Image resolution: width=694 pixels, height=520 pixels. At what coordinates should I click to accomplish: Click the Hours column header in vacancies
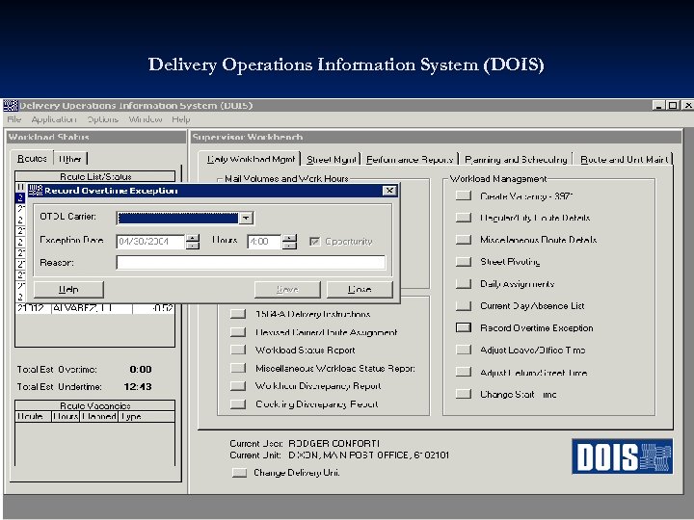[x=66, y=417]
